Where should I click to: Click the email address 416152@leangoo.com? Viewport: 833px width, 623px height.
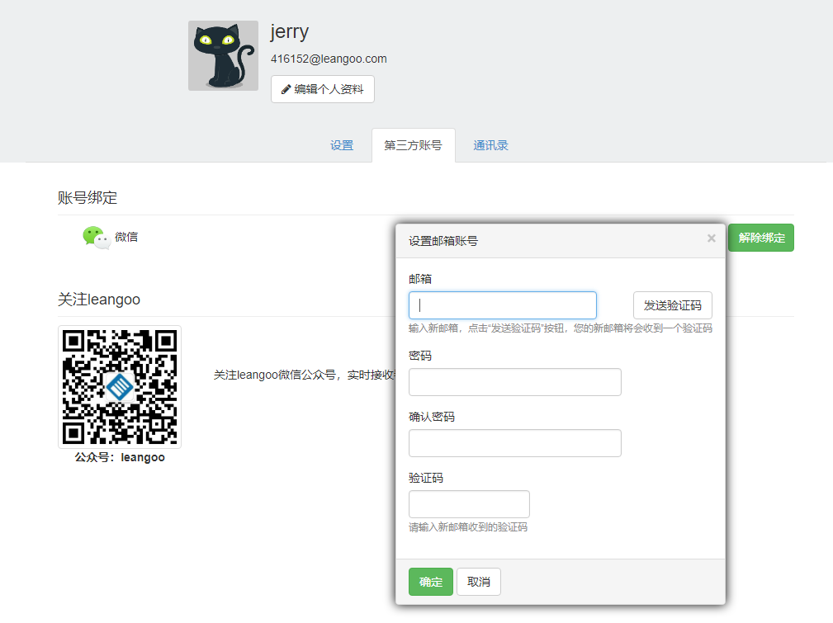[x=329, y=59]
